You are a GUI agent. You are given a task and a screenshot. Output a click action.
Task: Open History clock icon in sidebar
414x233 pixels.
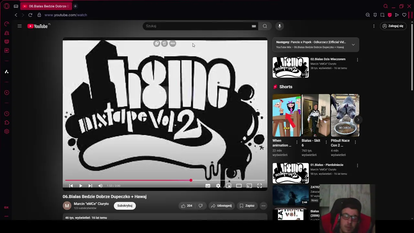pos(6,114)
